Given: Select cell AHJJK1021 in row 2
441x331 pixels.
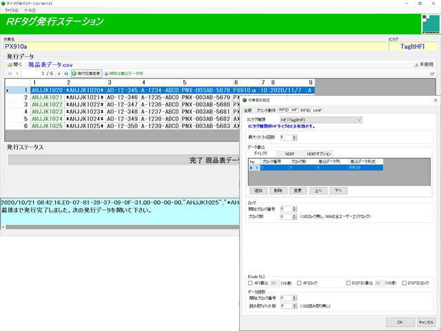Looking at the screenshot, I should point(47,97).
